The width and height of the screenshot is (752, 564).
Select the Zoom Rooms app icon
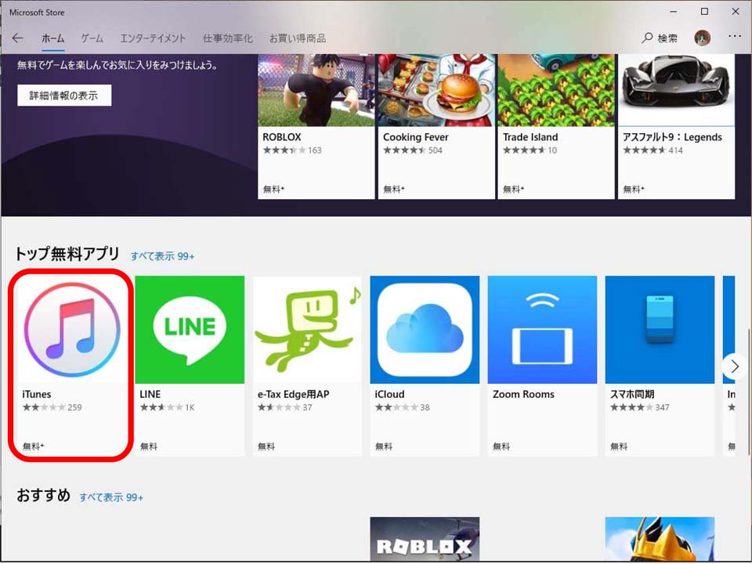pos(542,328)
